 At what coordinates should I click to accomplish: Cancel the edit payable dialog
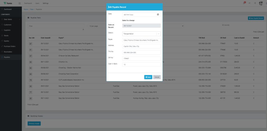coord(157,77)
